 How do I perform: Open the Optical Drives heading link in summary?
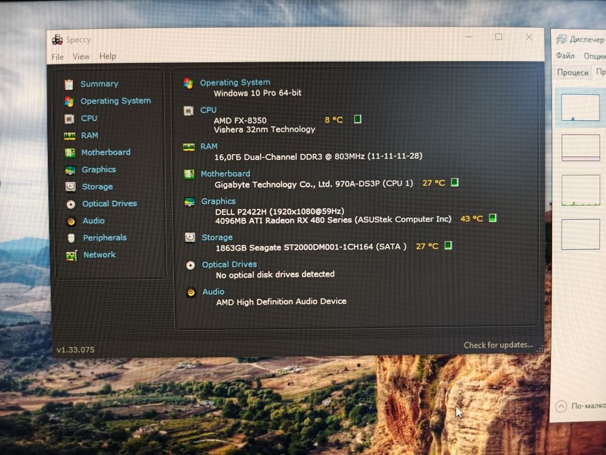229,265
